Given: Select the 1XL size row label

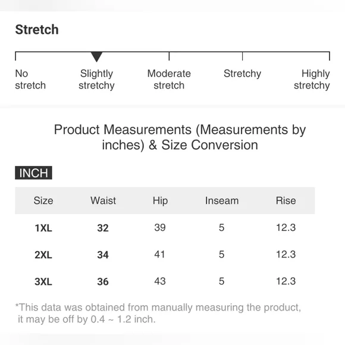Looking at the screenshot, I should pyautogui.click(x=43, y=228).
